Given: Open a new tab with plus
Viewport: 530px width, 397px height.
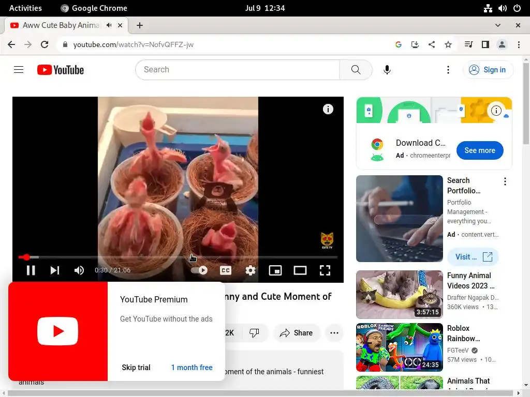Looking at the screenshot, I should pos(140,25).
